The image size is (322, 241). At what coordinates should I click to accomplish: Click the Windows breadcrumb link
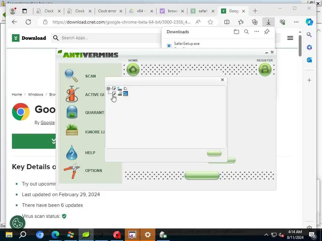point(36,94)
